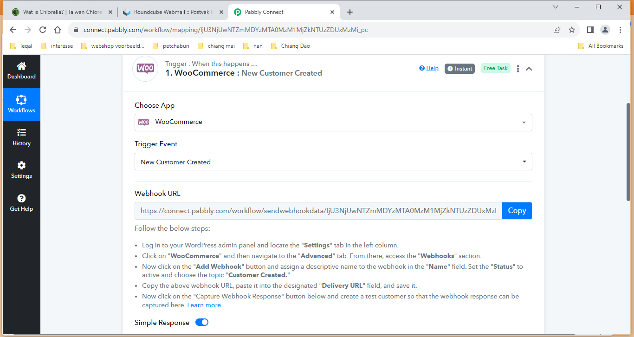Open the tab search dropdown
Image resolution: width=634 pixels, height=337 pixels.
(x=556, y=7)
